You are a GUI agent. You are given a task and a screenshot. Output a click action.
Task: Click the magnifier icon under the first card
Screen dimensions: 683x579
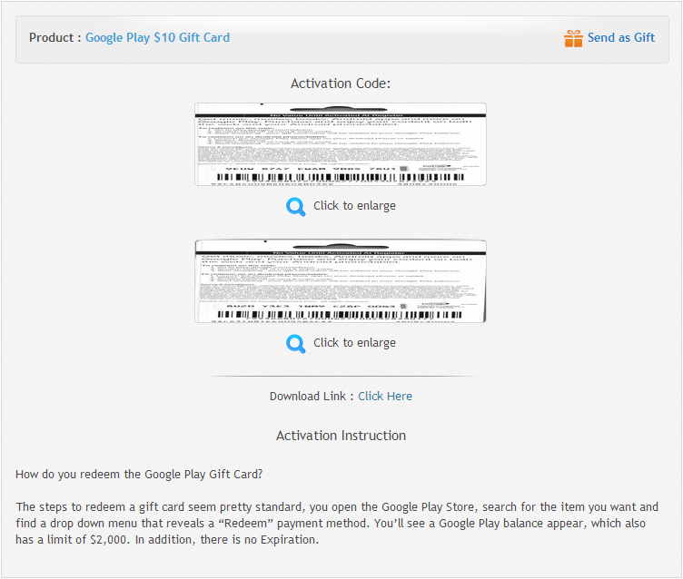point(296,207)
